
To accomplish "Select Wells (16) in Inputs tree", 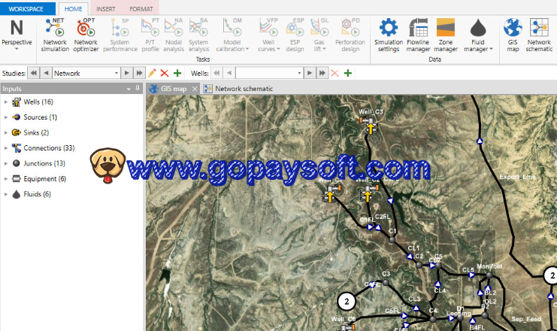I will pos(38,102).
